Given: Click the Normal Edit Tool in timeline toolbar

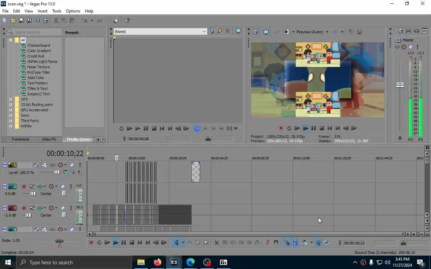Looking at the screenshot, I should [176, 242].
